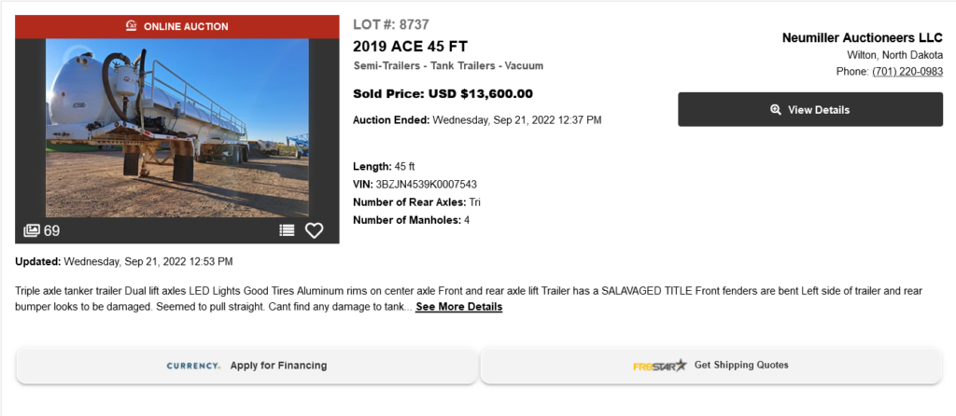Click the LOT #: 8737 label

[391, 25]
